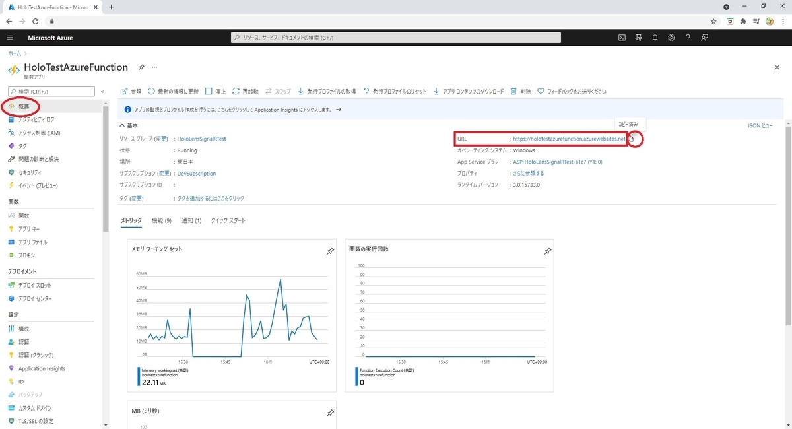Open the help question mark
792x429 pixels.
pos(688,38)
